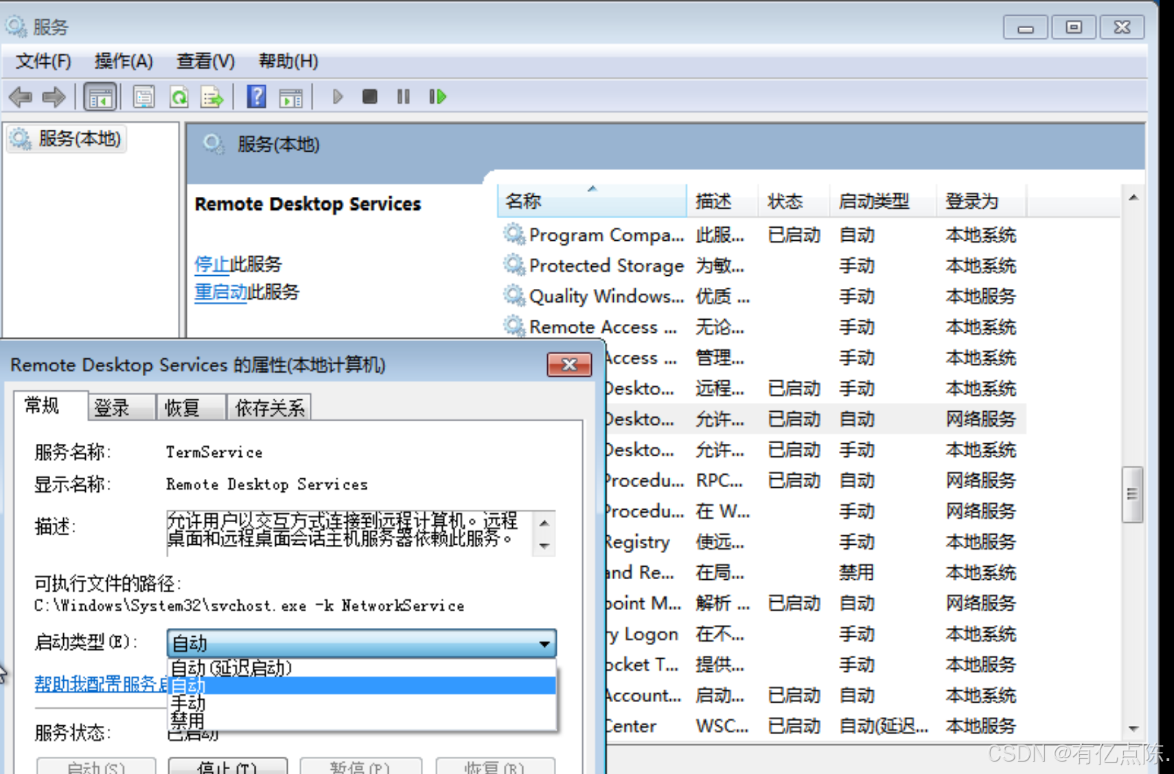This screenshot has height=774, width=1174.
Task: Go back with the toolbar back arrow
Action: (21, 97)
